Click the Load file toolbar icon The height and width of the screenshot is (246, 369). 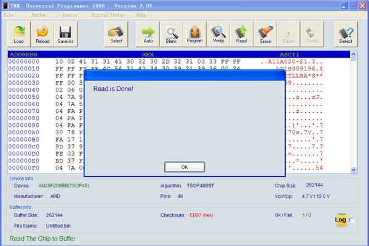pos(20,34)
